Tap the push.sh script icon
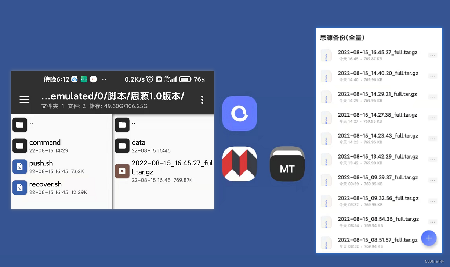This screenshot has width=450, height=267. click(x=20, y=167)
